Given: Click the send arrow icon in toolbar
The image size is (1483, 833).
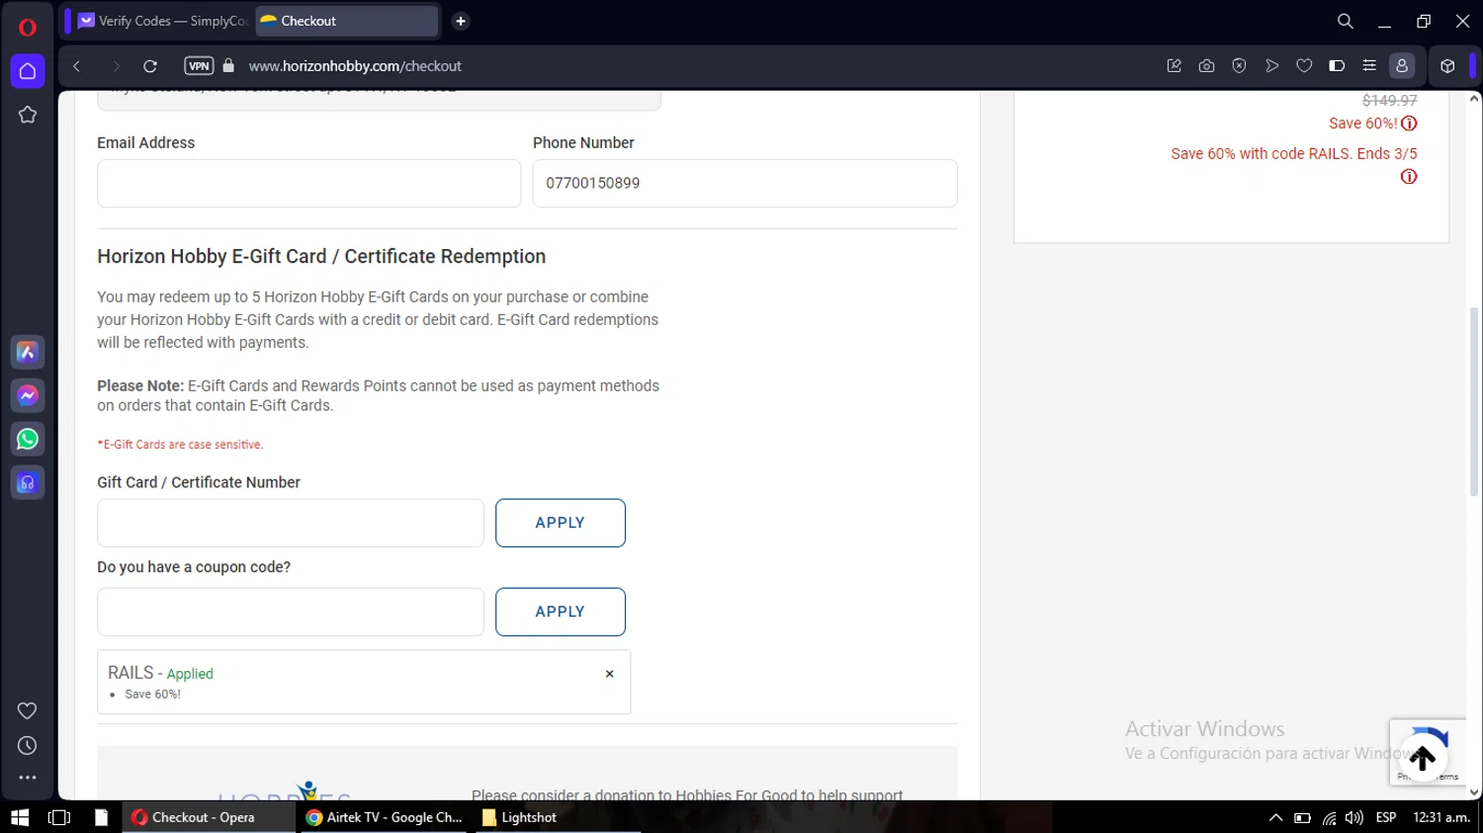Looking at the screenshot, I should pos(1271,66).
